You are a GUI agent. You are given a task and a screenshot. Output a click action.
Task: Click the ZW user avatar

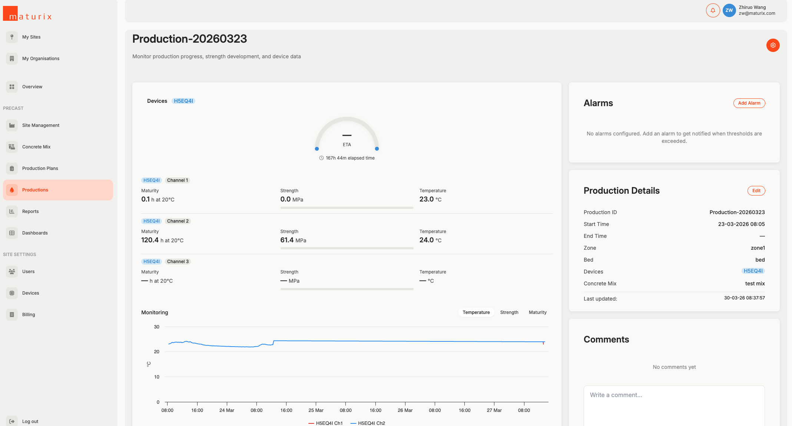(x=729, y=10)
